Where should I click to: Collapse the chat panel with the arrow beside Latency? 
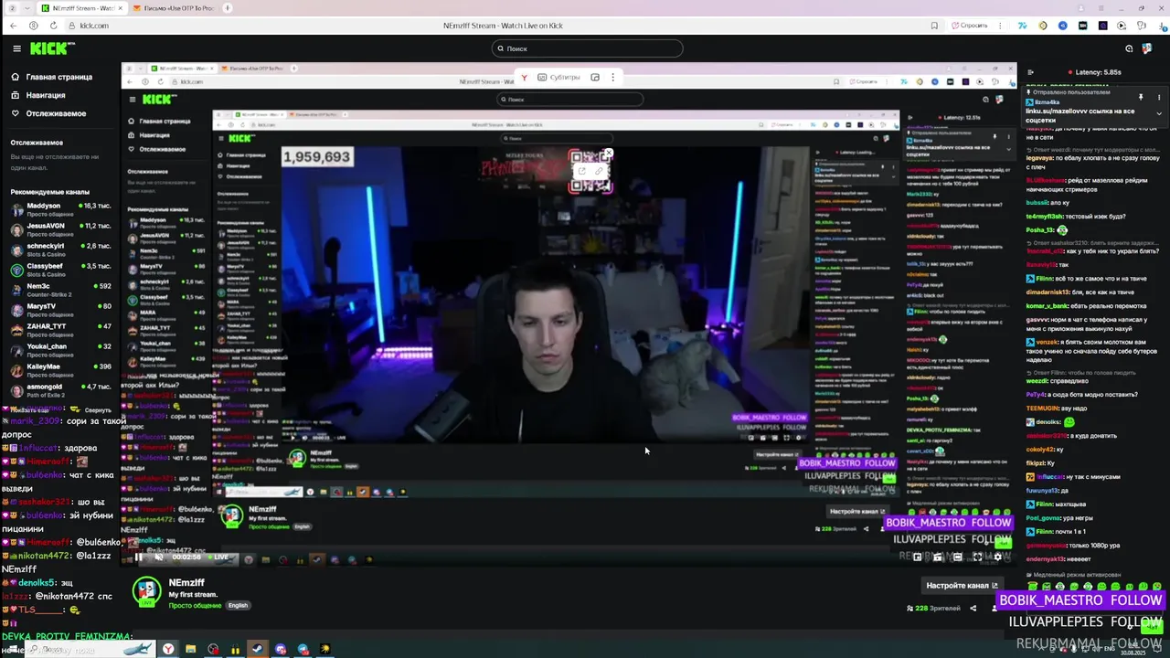coord(1030,72)
